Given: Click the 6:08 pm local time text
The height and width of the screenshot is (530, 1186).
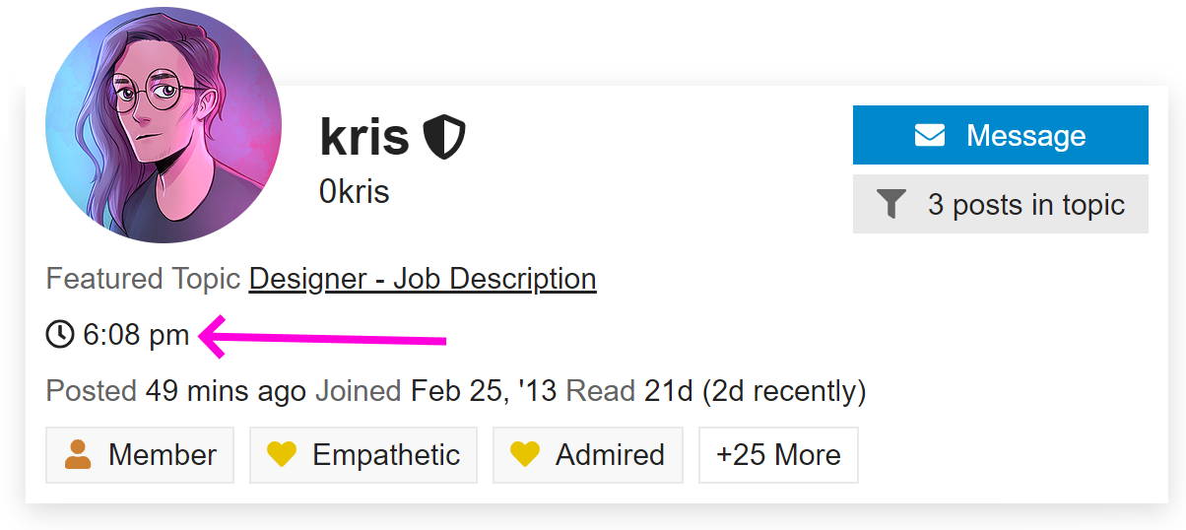Looking at the screenshot, I should tap(136, 335).
